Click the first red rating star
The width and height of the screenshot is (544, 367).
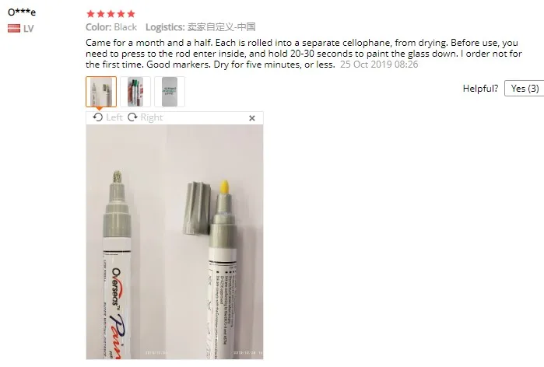pos(90,14)
